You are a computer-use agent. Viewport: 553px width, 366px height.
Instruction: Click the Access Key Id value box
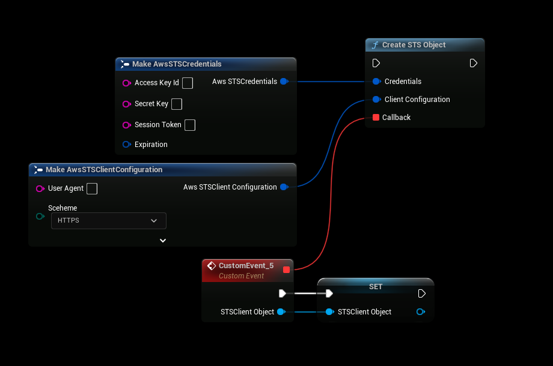click(188, 83)
